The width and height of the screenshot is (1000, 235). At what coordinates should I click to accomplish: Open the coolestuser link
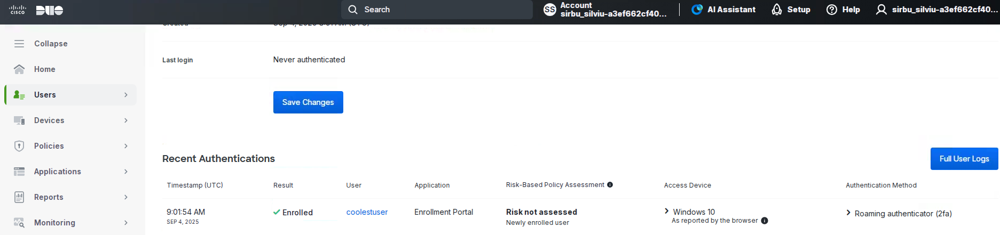(x=367, y=212)
